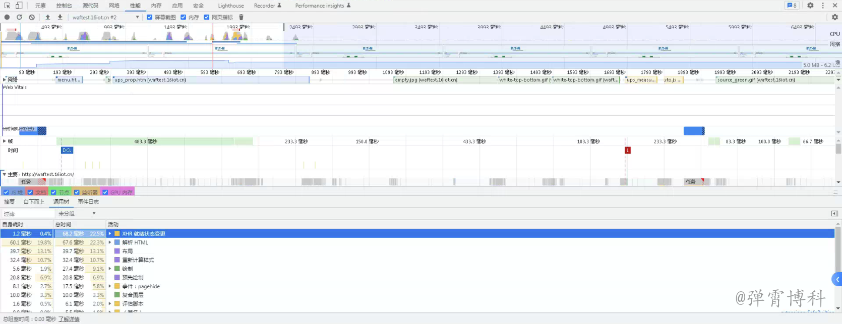
Task: Click the blue side panel arrow handle
Action: pyautogui.click(x=837, y=279)
